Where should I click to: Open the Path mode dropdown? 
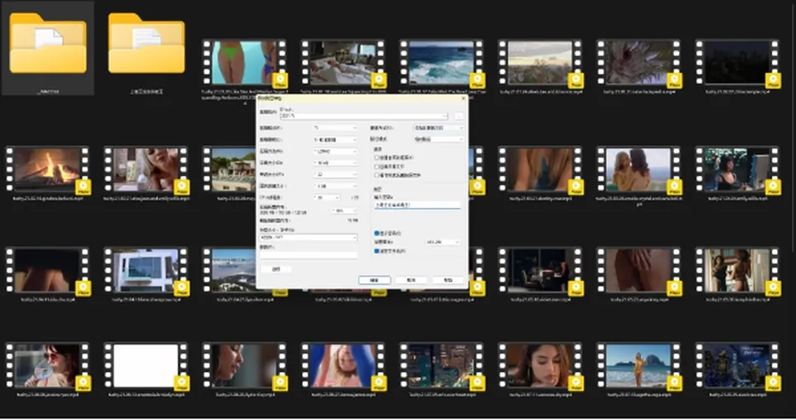click(439, 139)
